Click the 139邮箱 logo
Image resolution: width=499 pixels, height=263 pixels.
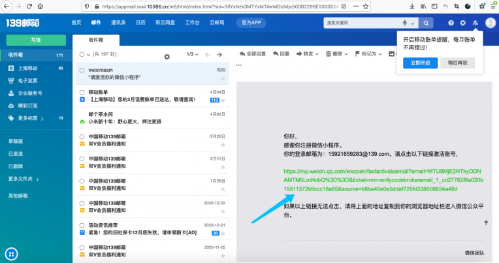[x=23, y=23]
